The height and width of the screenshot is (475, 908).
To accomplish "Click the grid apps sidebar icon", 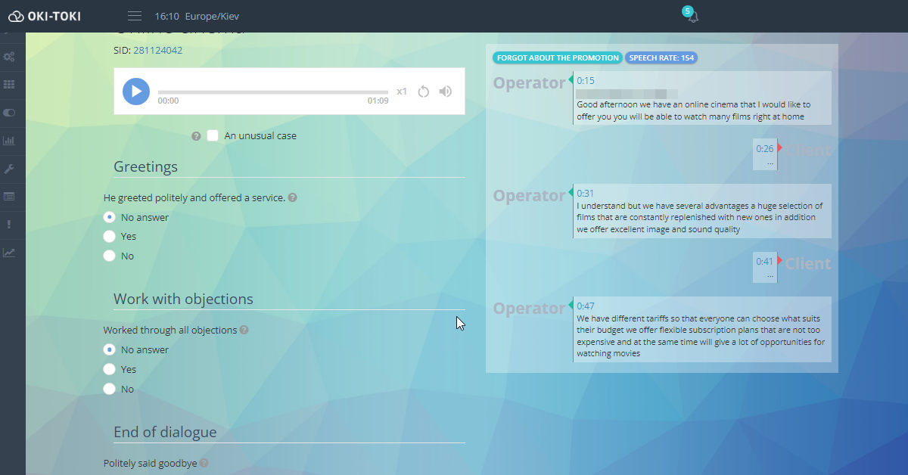I will [9, 85].
